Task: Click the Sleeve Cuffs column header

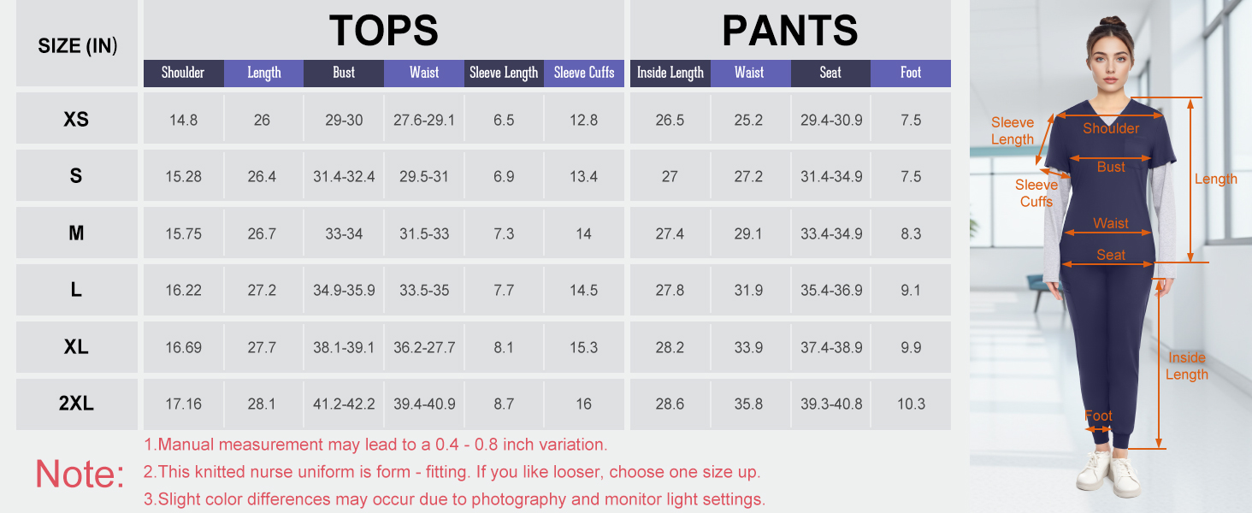Action: (x=584, y=73)
